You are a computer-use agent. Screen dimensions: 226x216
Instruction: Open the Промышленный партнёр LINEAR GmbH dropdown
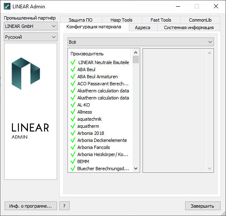pyautogui.click(x=30, y=26)
